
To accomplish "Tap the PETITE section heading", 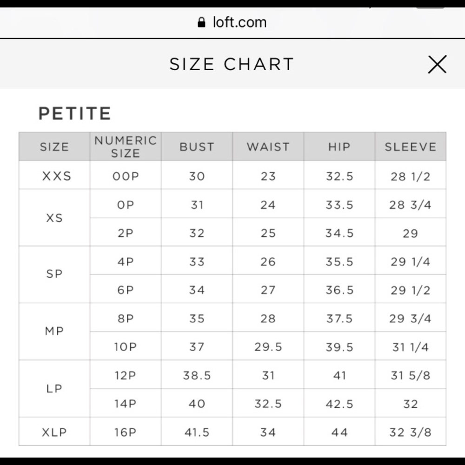I will tap(75, 113).
